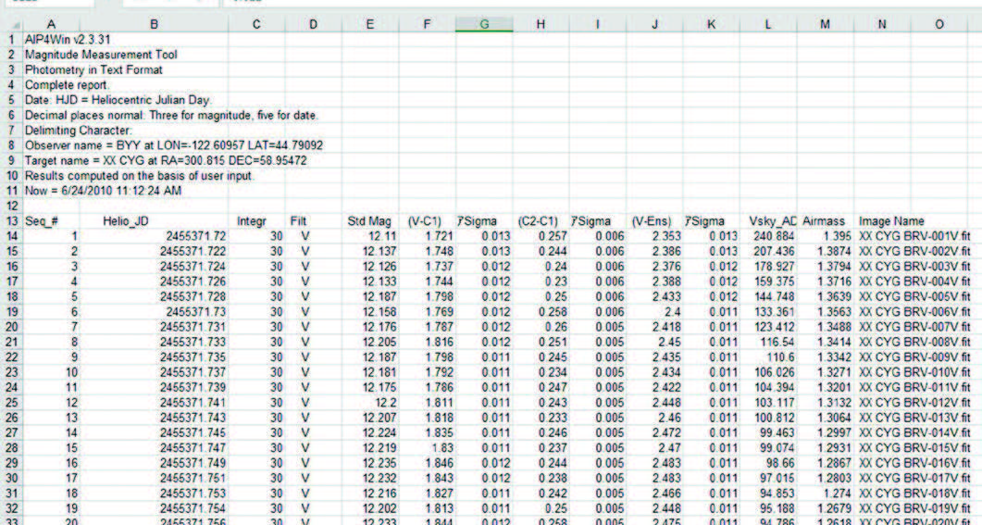This screenshot has width=982, height=525.
Task: Click Airmass value 1.3639
Action: (825, 296)
